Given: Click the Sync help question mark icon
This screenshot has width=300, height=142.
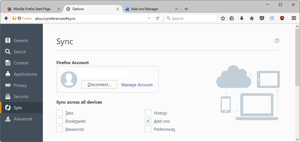Looking at the screenshot, I should point(277,41).
